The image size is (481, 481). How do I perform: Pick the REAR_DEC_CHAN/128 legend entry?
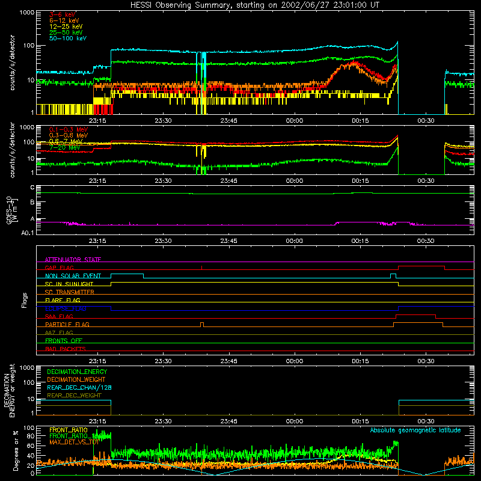tap(79, 387)
